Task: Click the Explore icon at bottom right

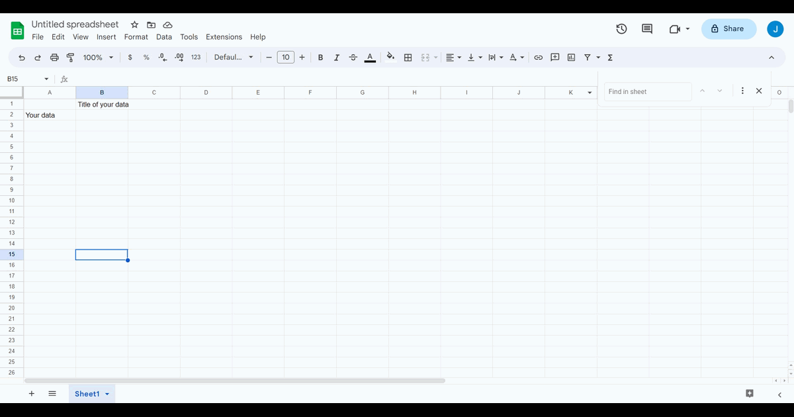Action: tap(750, 393)
